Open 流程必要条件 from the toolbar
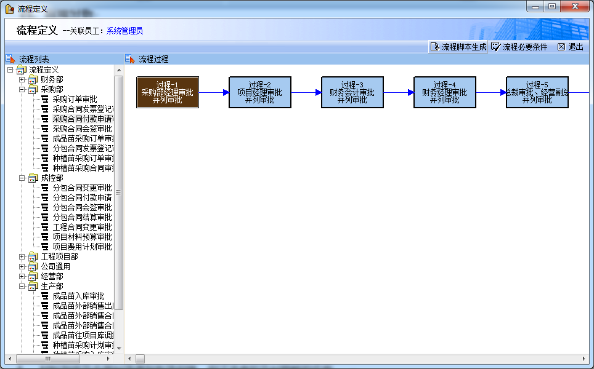Image resolution: width=594 pixels, height=369 pixels. tap(519, 47)
